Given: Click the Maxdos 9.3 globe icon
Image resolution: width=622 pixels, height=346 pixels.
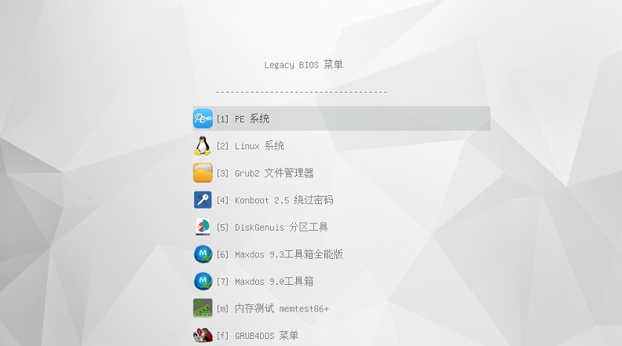Looking at the screenshot, I should tap(203, 254).
